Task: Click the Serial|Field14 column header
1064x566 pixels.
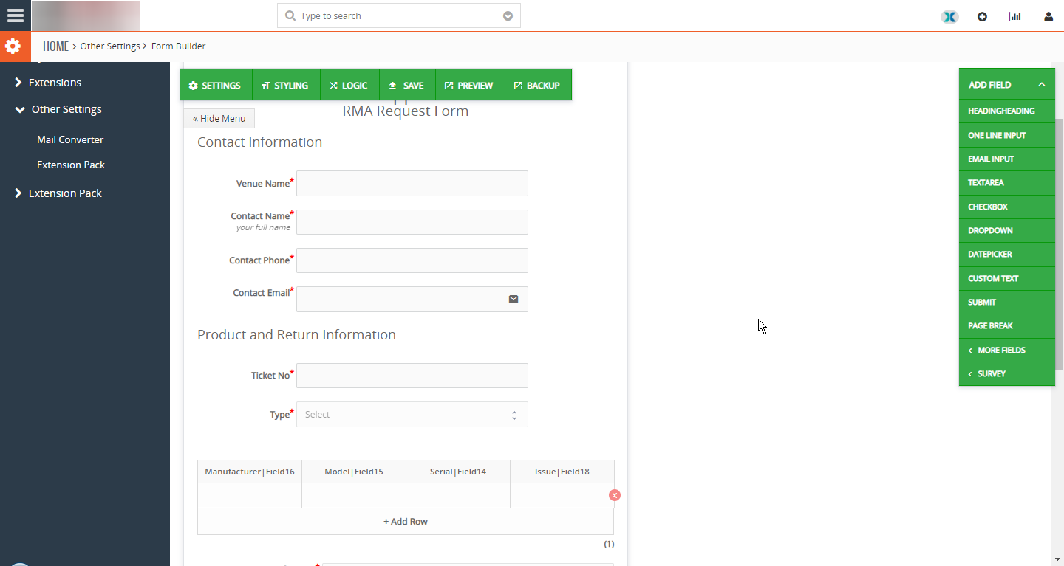Action: 458,472
